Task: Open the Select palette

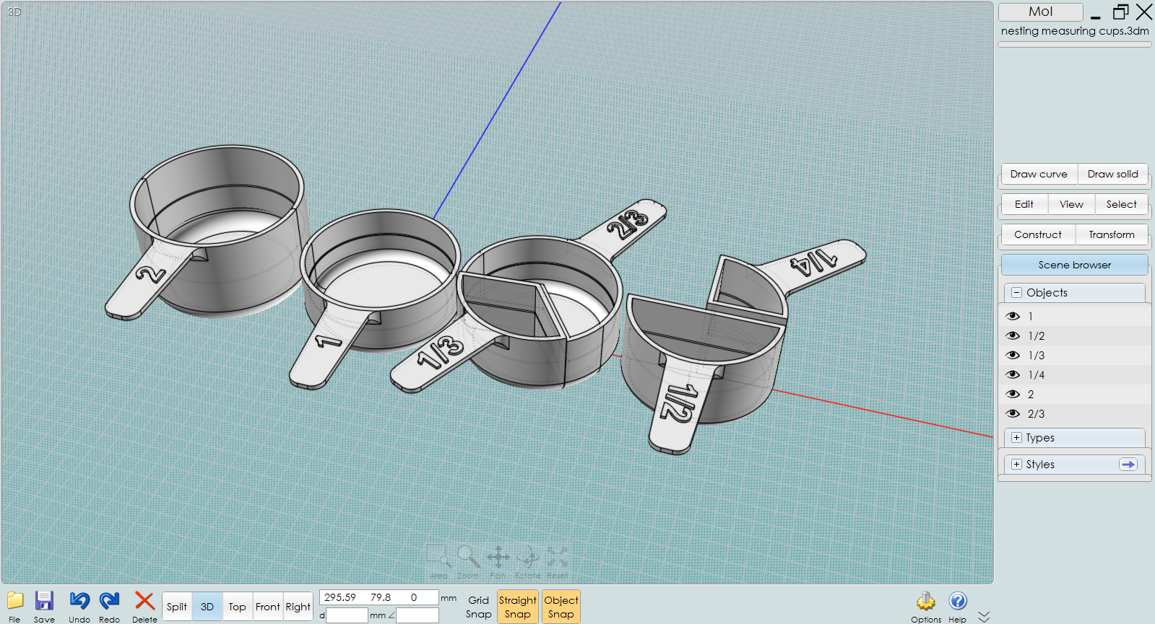Action: point(1121,204)
